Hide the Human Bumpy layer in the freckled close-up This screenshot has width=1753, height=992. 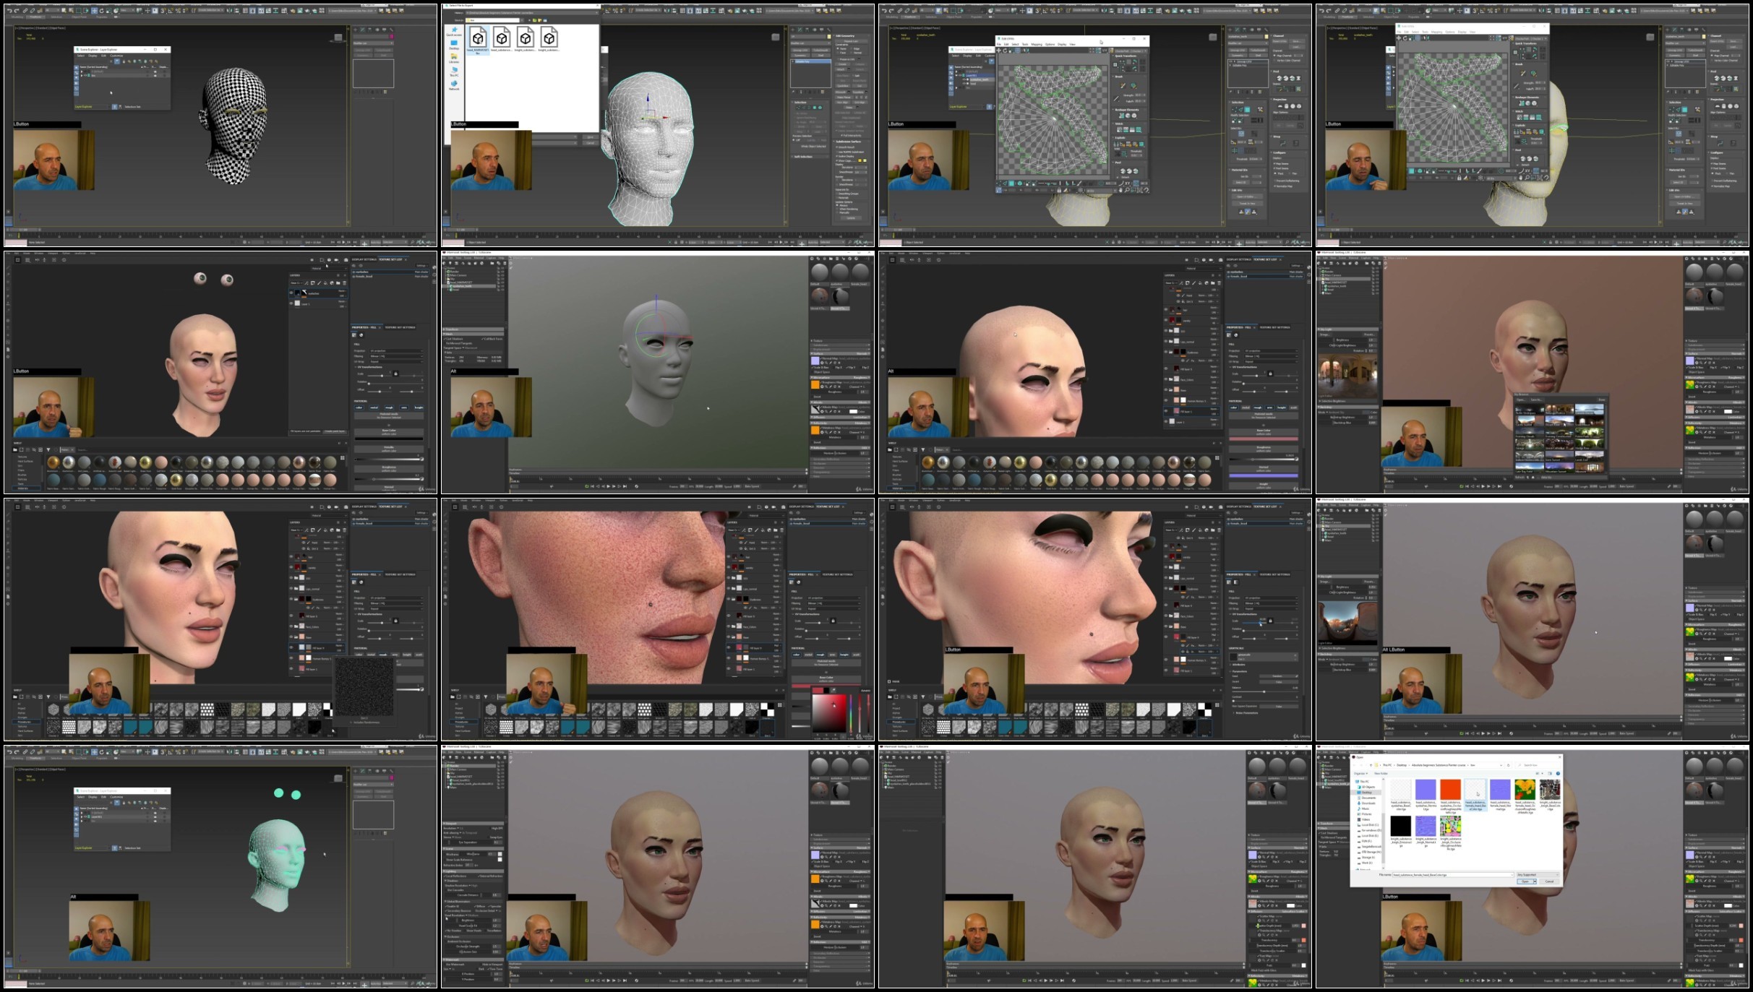(x=729, y=657)
